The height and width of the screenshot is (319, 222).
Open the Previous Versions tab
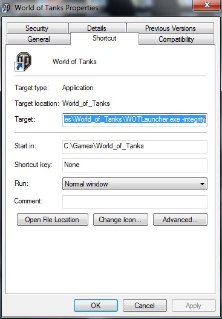click(x=170, y=28)
